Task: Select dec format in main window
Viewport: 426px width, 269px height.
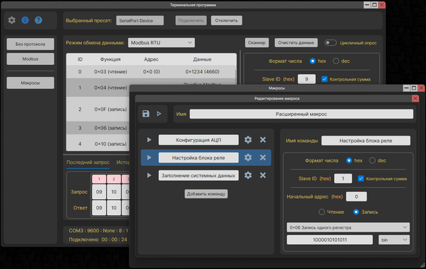Action: point(336,61)
